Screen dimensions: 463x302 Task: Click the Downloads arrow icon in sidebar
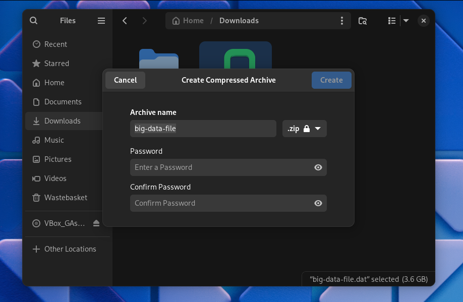click(x=36, y=121)
